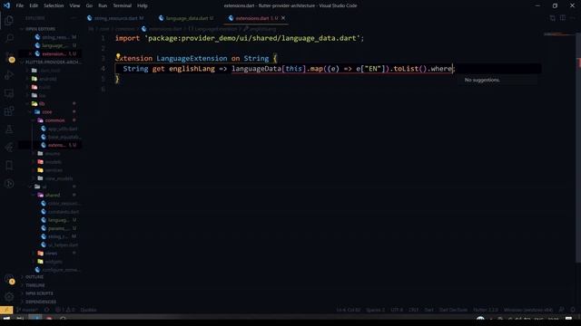Click the master branch in status bar
581x326 pixels.
tap(26, 310)
